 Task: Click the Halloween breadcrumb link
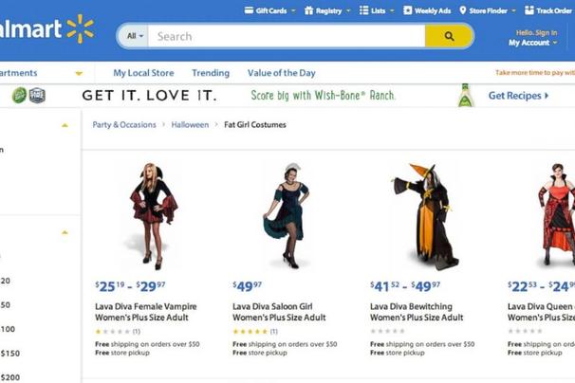pos(190,124)
